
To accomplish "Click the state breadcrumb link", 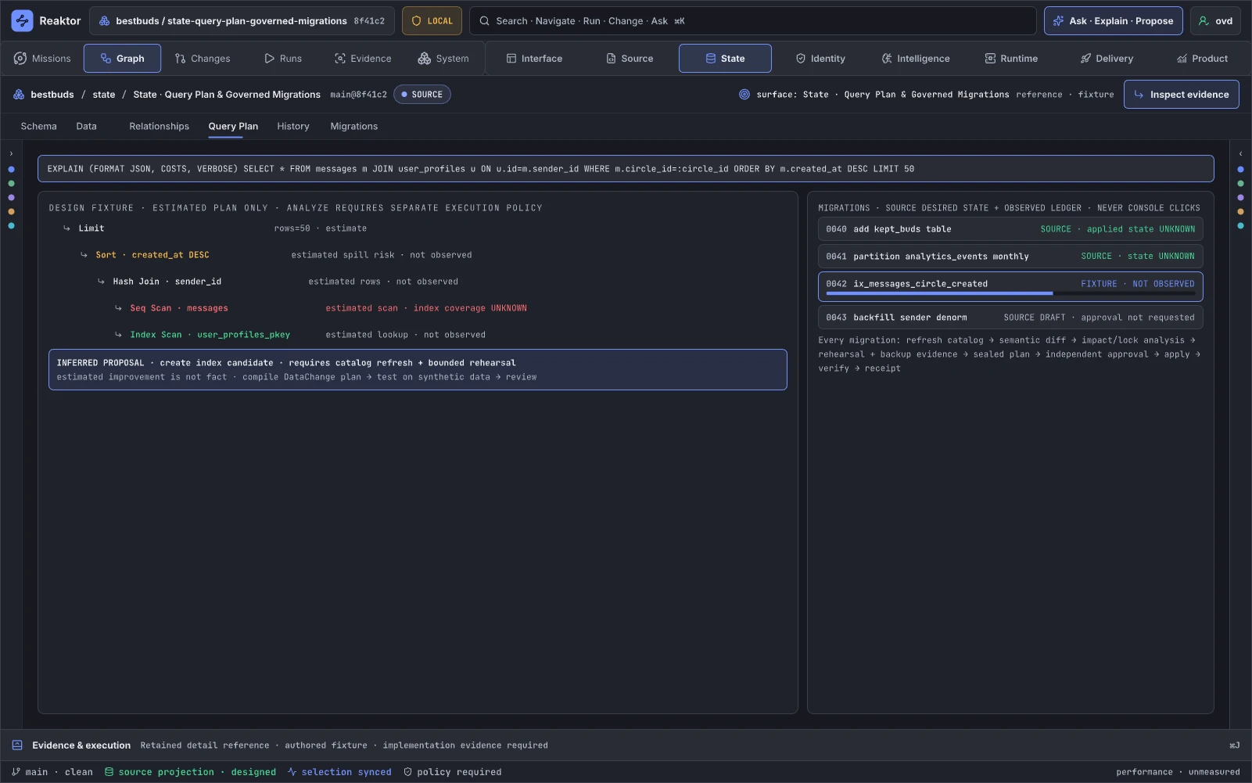I will click(x=104, y=95).
